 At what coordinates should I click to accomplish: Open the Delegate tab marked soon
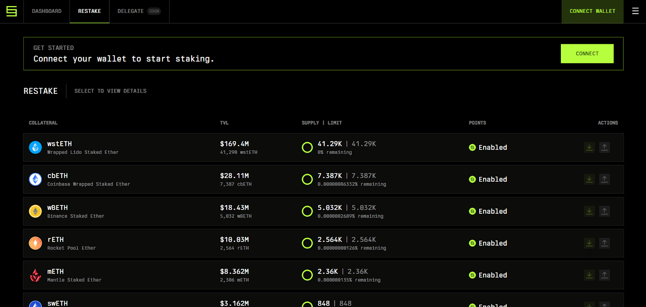click(x=139, y=11)
